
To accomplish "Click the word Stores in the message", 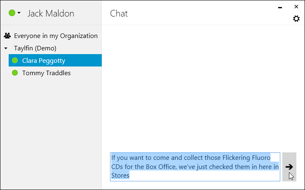I will 120,176.
